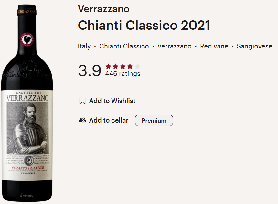Click the fourth red rating star
The width and height of the screenshot is (278, 204).
point(130,67)
